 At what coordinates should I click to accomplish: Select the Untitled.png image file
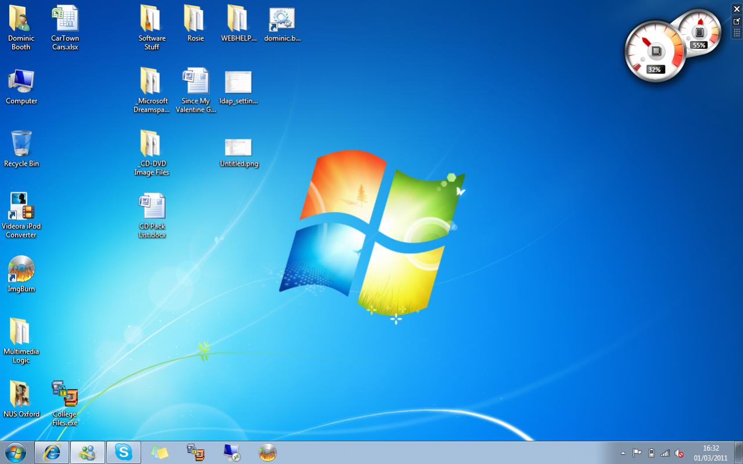point(239,152)
